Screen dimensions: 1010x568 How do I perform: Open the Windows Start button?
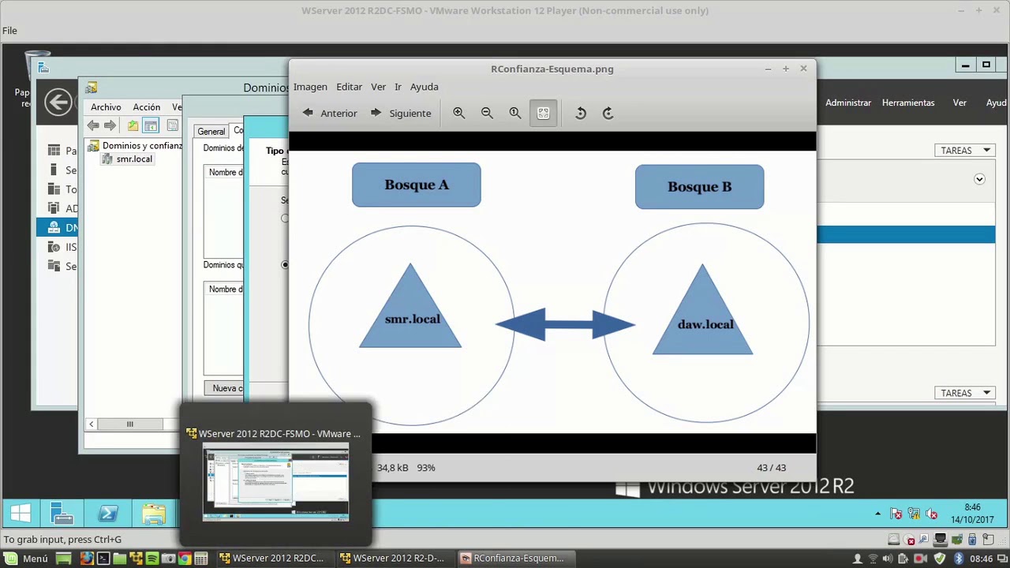coord(21,514)
